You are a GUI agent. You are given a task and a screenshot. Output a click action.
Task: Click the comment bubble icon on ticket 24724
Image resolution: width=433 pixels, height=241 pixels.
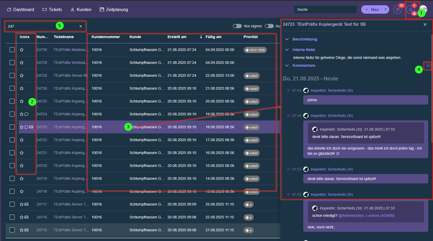pos(26,114)
